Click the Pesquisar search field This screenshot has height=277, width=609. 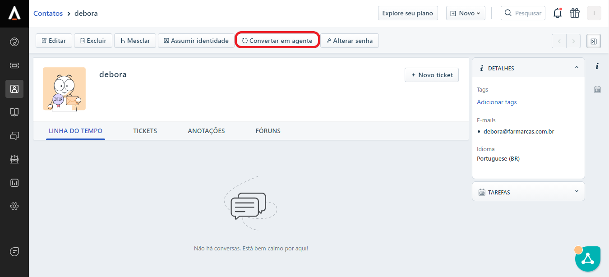coord(523,14)
